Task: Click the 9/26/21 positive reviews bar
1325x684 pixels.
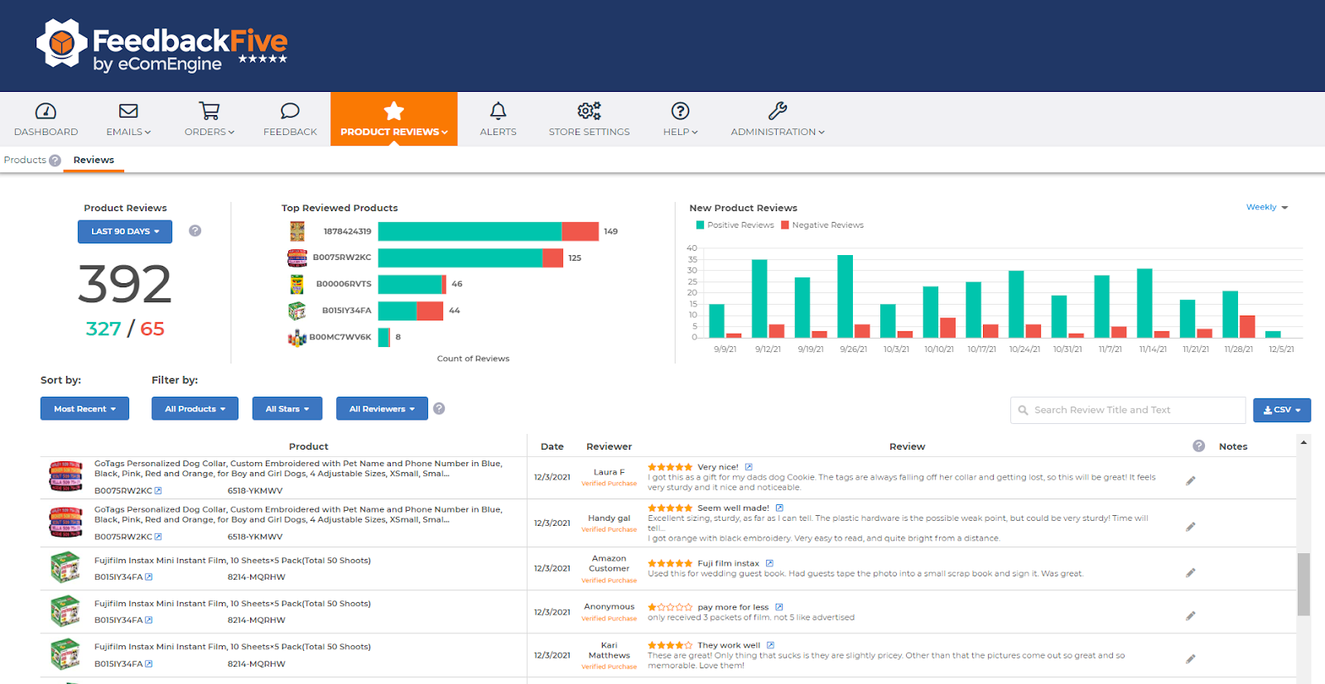Action: tap(845, 296)
